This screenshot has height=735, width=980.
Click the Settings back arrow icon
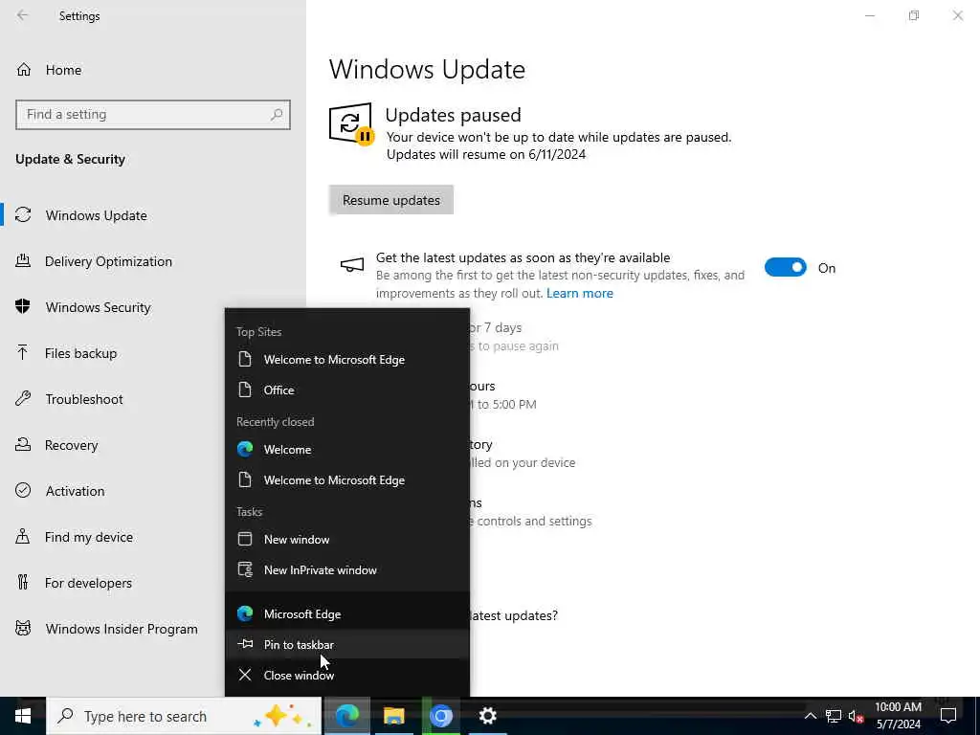(23, 15)
